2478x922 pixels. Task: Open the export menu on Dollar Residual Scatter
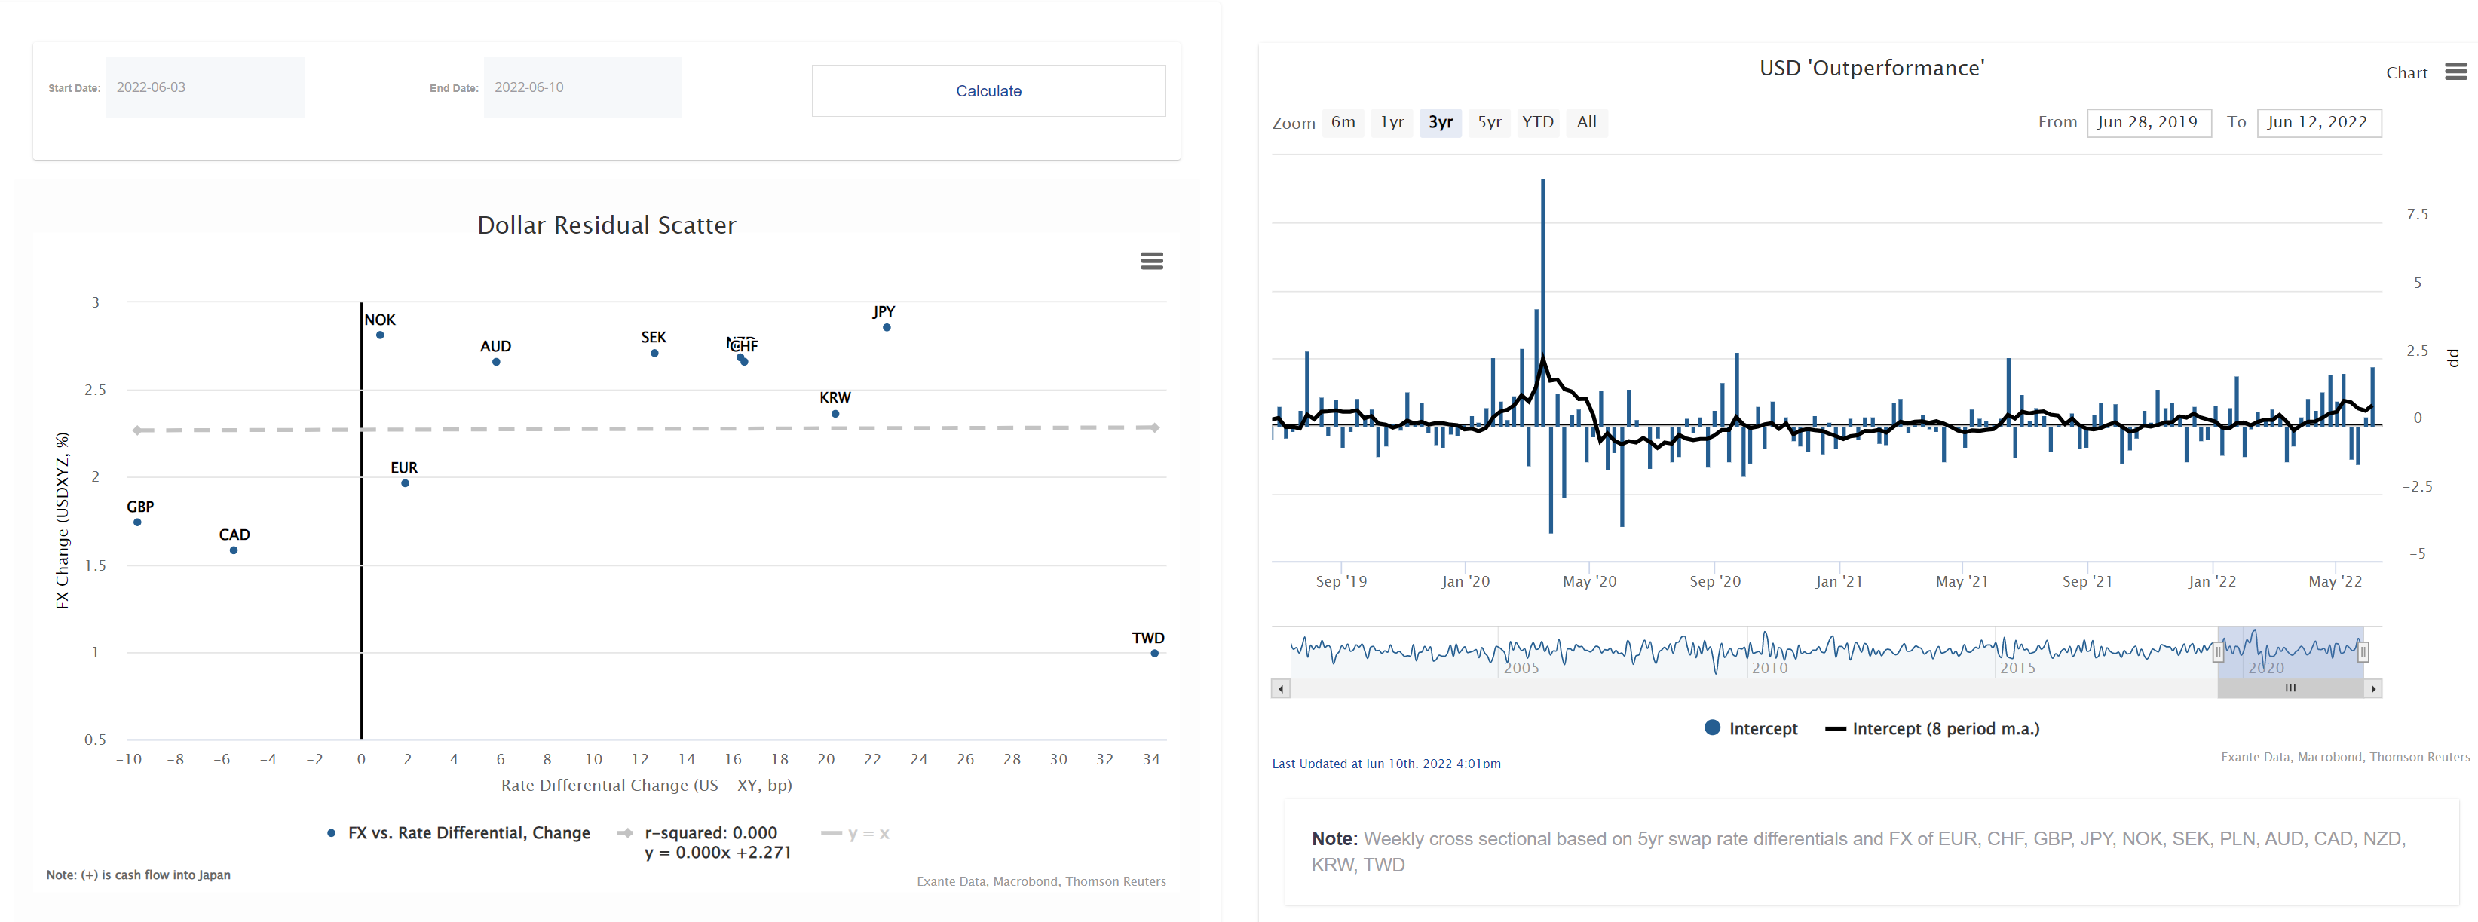pyautogui.click(x=1151, y=261)
